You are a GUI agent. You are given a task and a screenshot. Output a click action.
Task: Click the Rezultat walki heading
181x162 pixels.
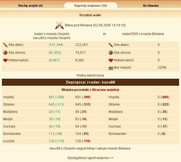pyautogui.click(x=90, y=15)
